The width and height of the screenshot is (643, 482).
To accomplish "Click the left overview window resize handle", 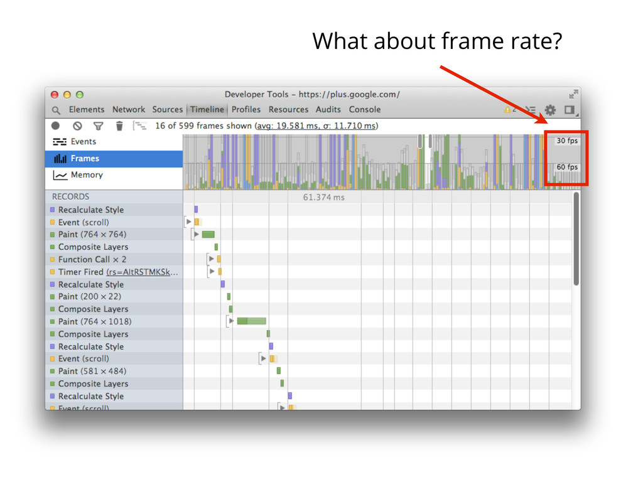I will tap(420, 142).
